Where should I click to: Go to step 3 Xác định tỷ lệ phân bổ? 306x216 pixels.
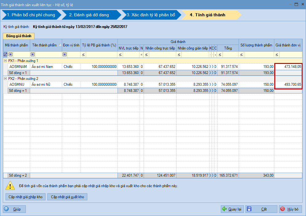click(151, 15)
